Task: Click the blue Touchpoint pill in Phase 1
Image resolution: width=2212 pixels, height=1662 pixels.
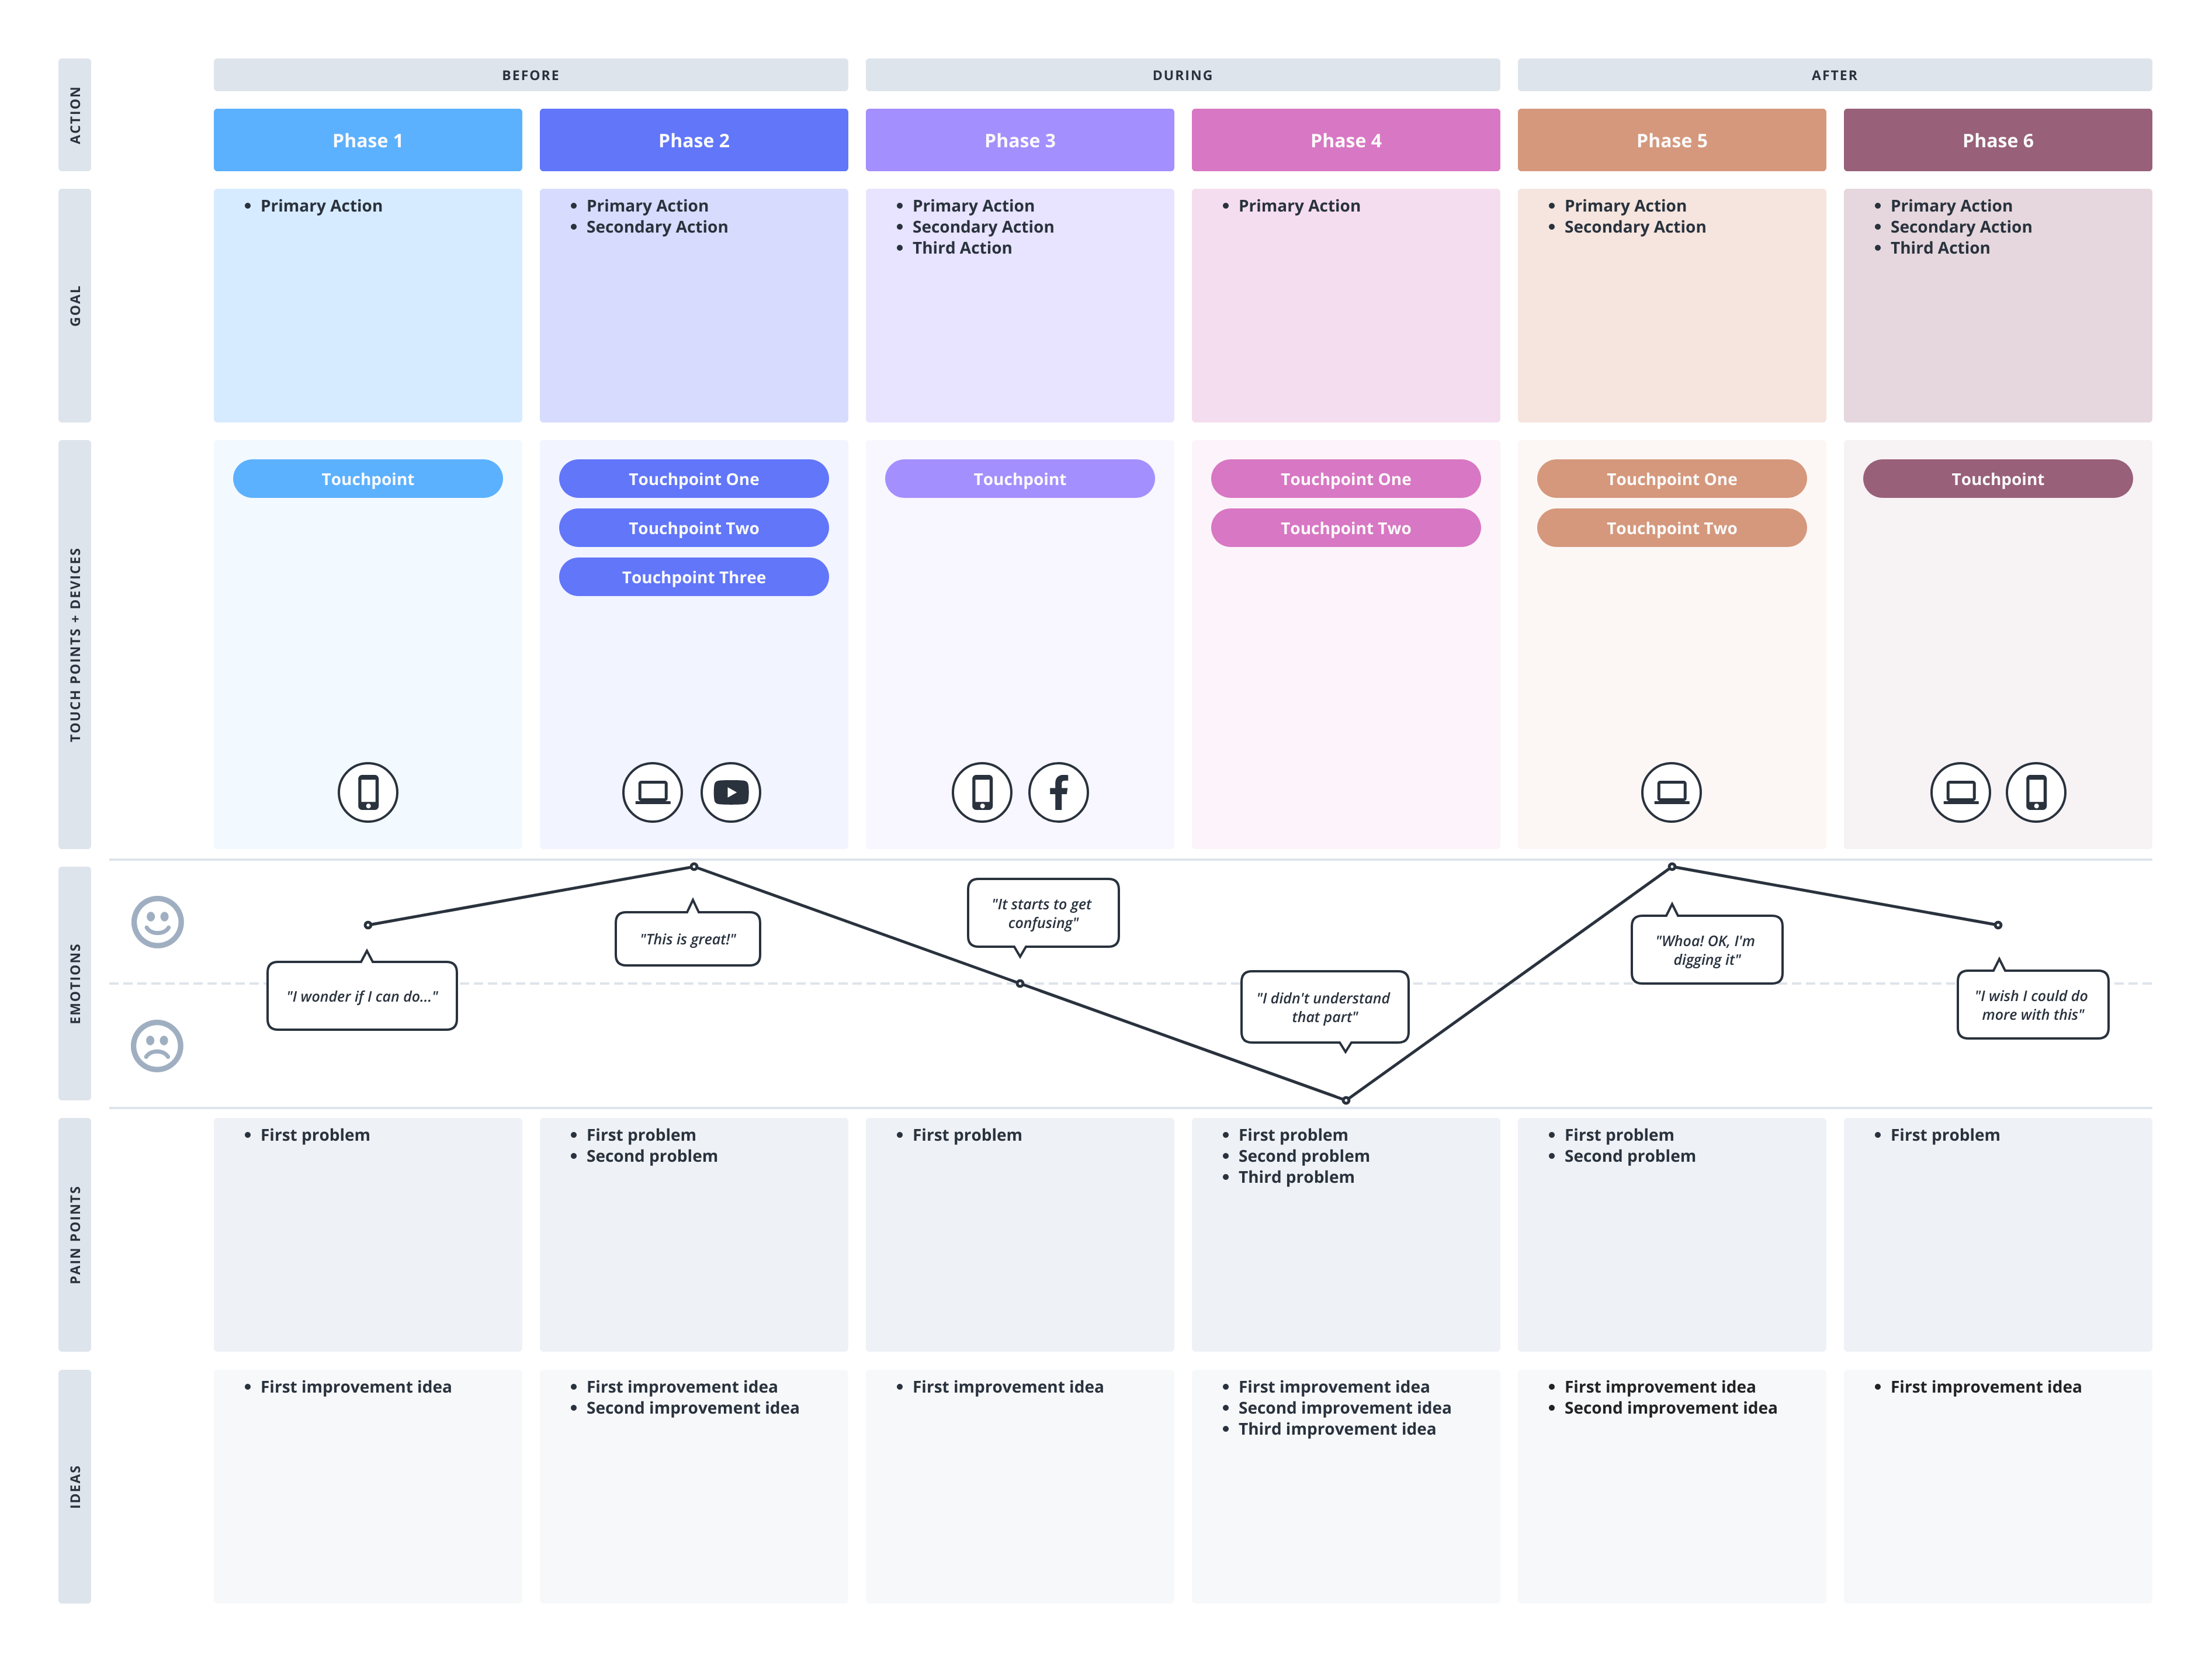Action: (368, 479)
